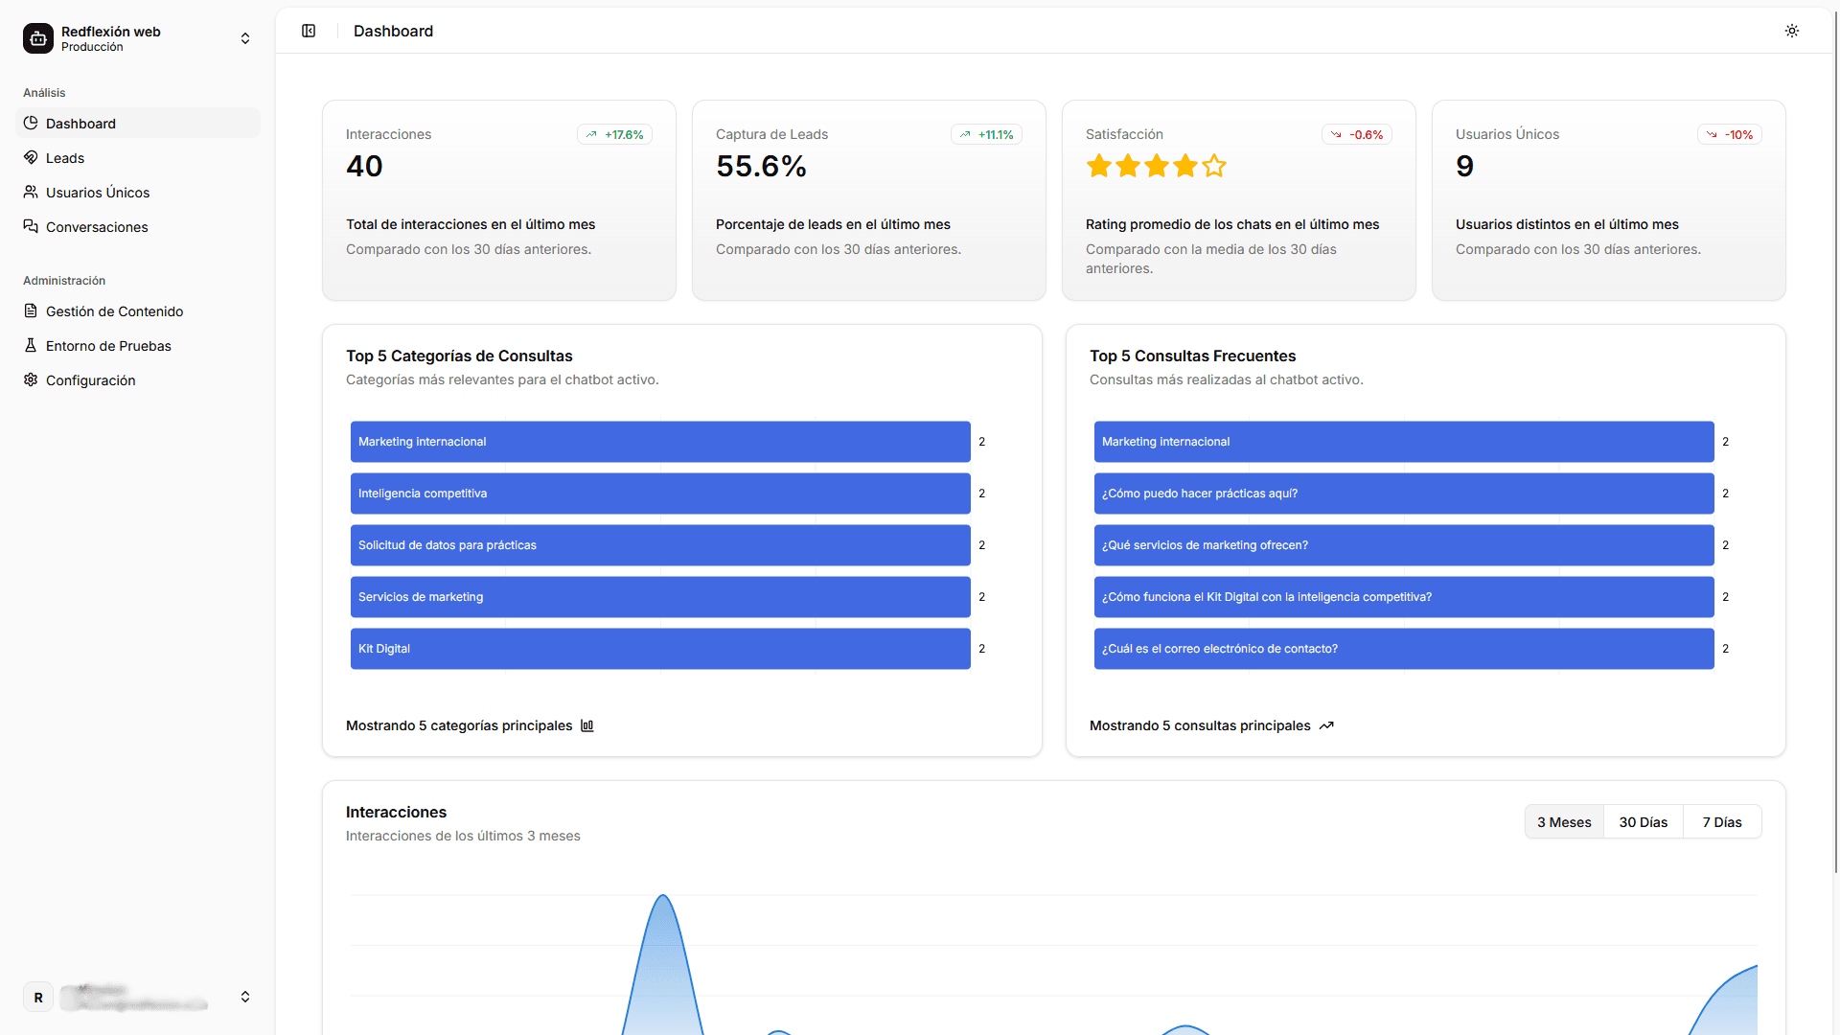Click the Redflexión web bot logo icon
Viewport: 1840px width, 1035px height.
click(38, 38)
